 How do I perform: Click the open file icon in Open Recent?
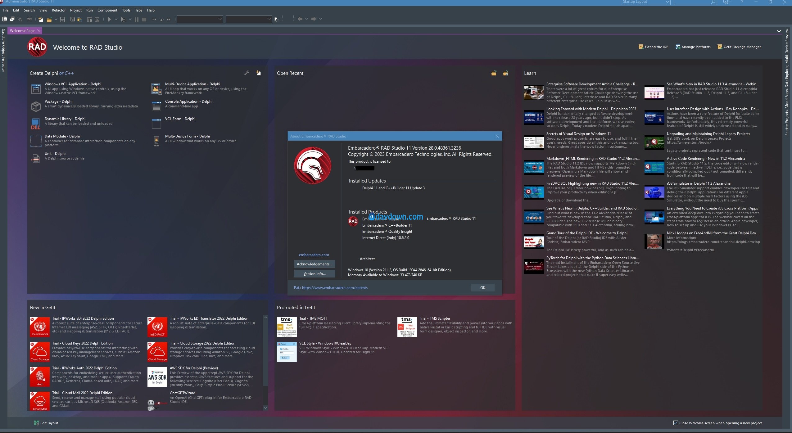(494, 73)
